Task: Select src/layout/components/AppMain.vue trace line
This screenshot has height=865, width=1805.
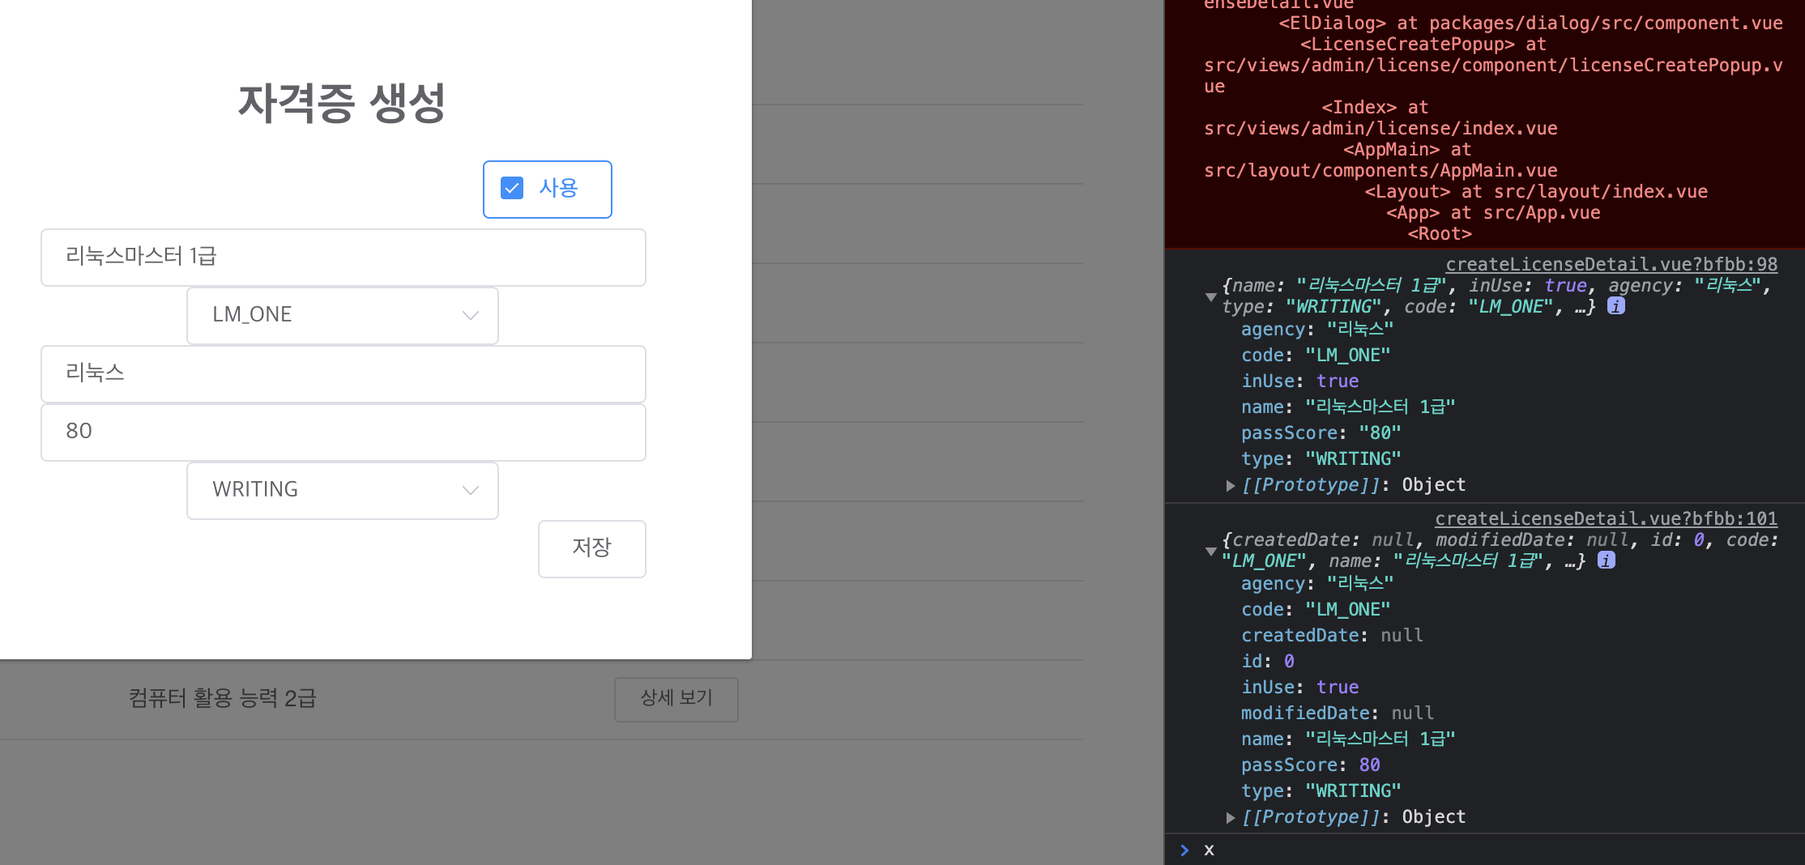Action: point(1380,170)
